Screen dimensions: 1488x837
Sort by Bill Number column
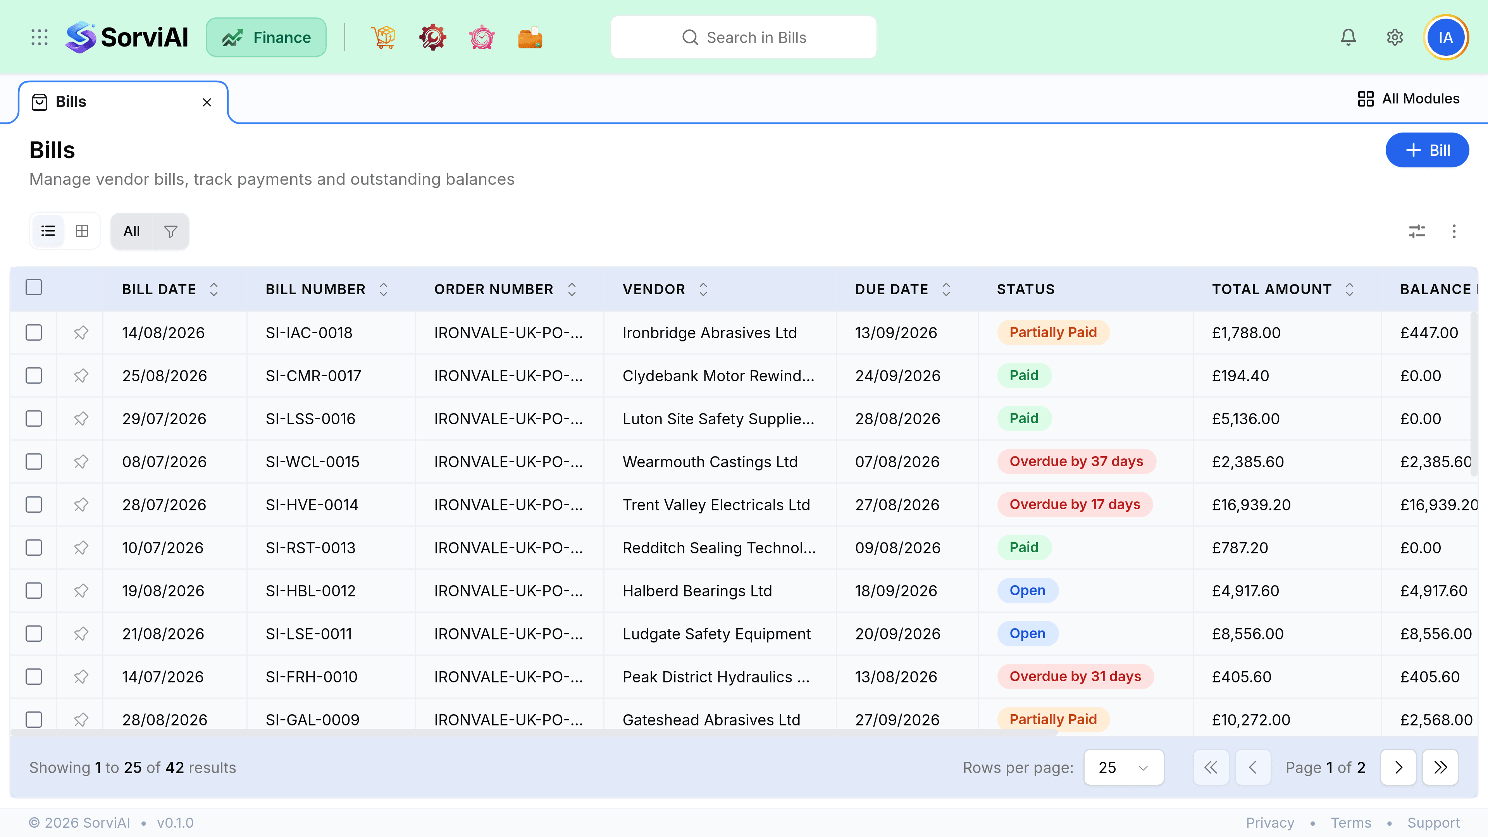click(x=384, y=289)
